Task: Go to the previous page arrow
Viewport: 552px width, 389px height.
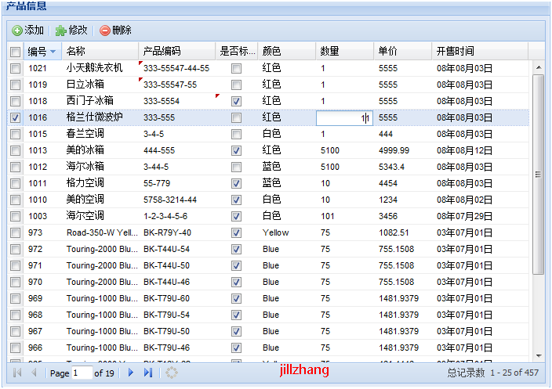Action: pos(34,373)
